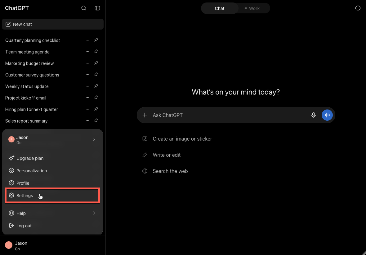Pin the Quarterly planning checklist chat
The height and width of the screenshot is (255, 366).
[96, 40]
